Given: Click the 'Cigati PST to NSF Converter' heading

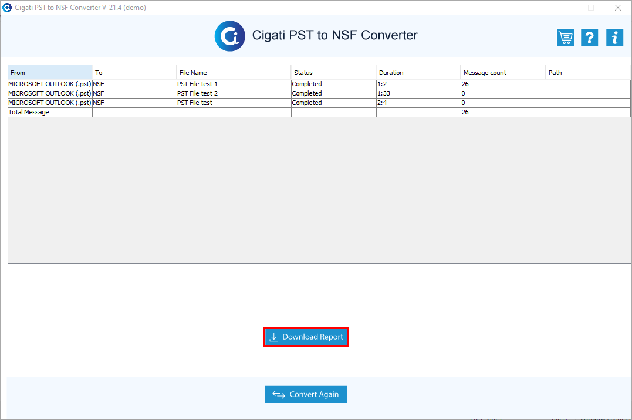Looking at the screenshot, I should click(335, 35).
